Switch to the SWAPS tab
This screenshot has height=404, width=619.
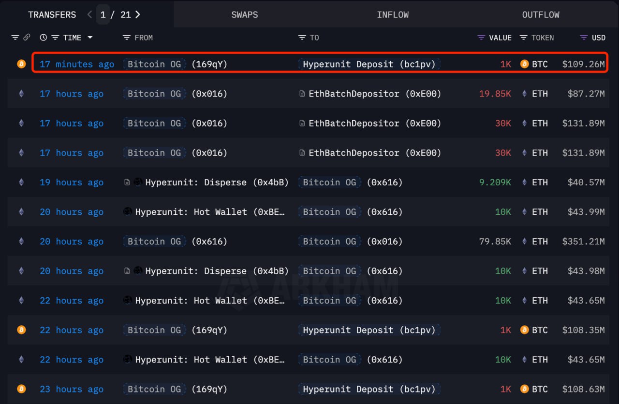(245, 14)
